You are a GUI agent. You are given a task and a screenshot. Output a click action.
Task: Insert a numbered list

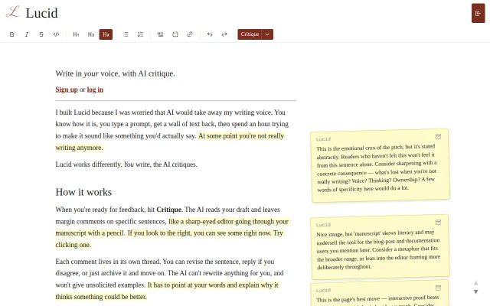140,34
